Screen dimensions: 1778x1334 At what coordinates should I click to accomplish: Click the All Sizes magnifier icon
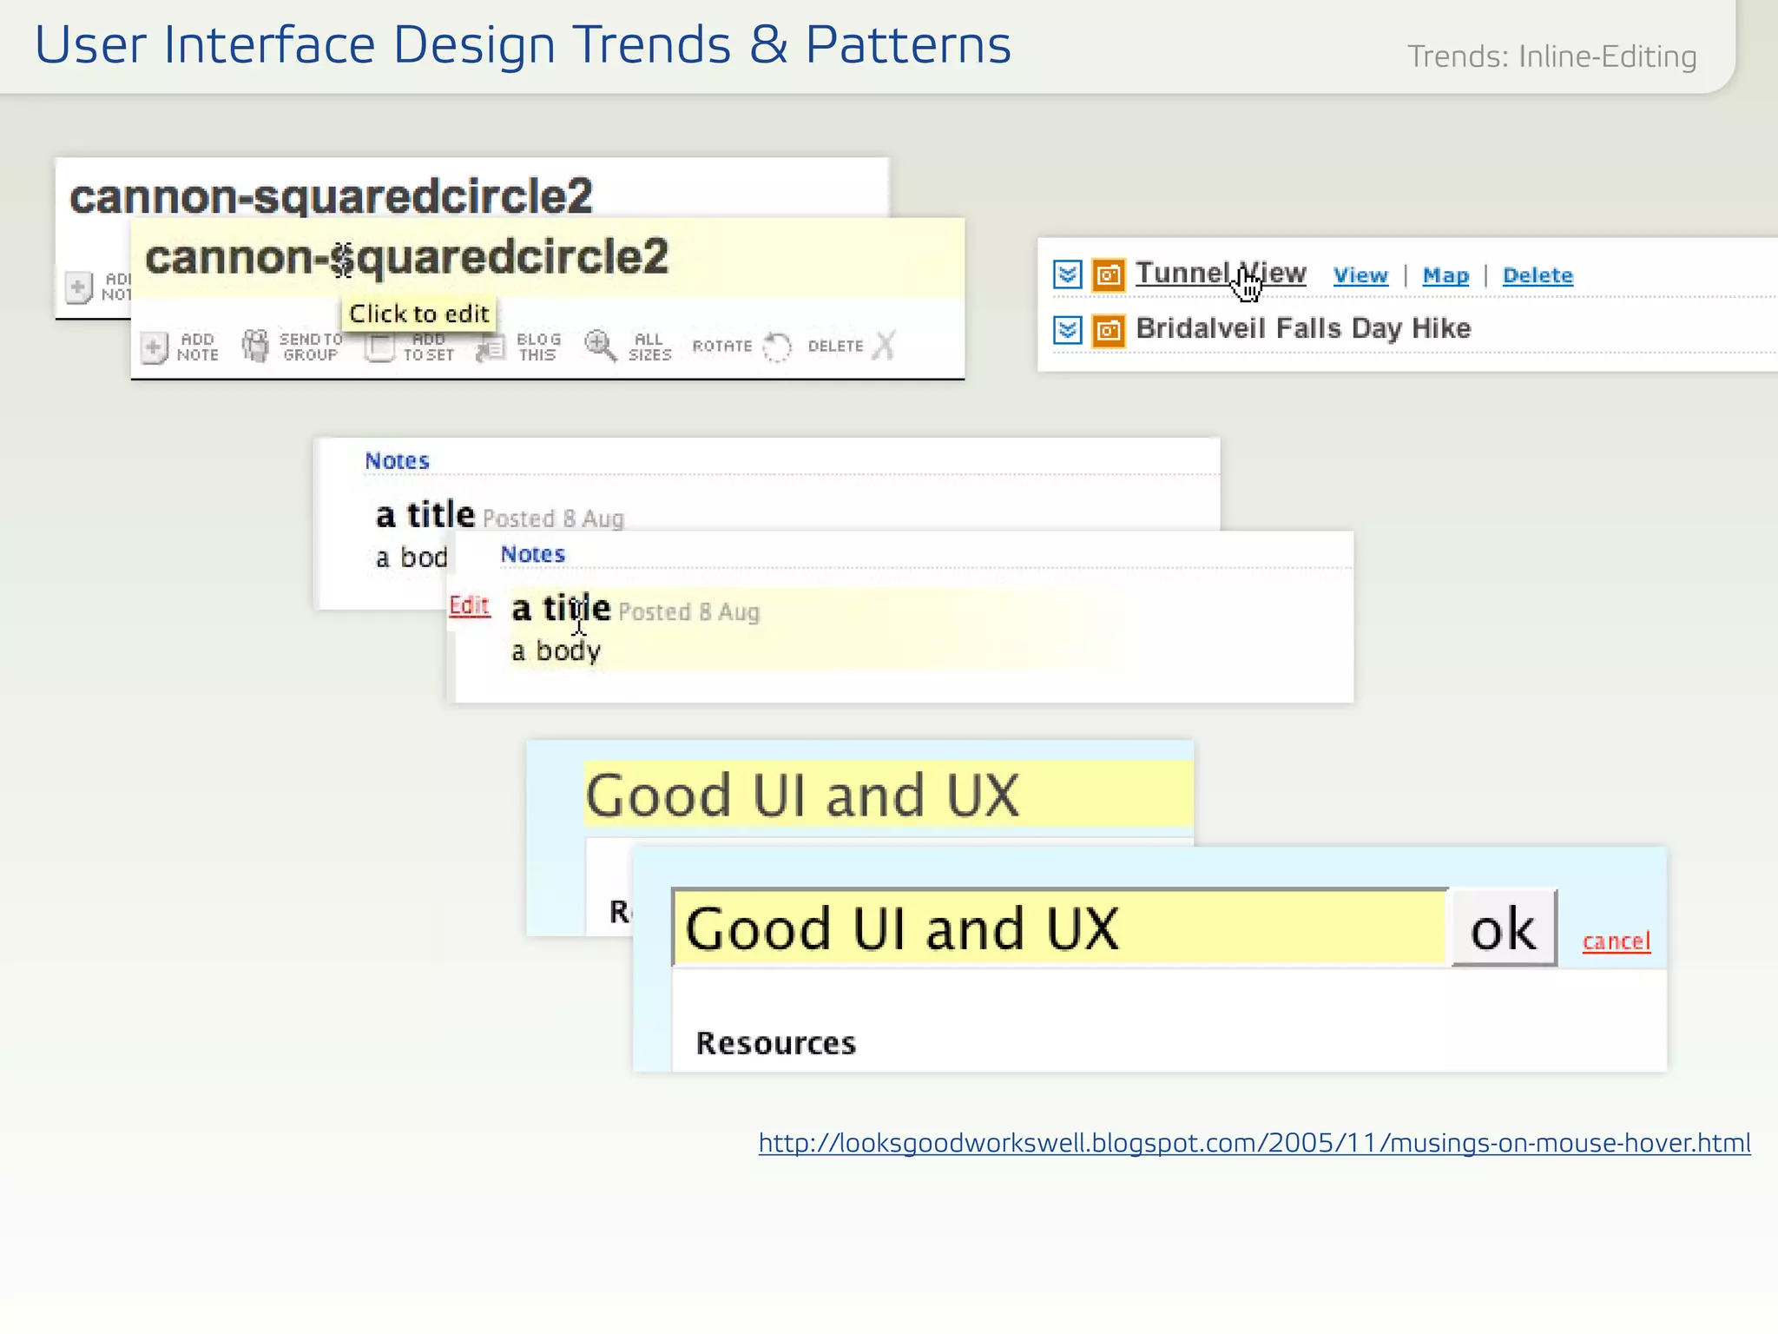pos(600,346)
